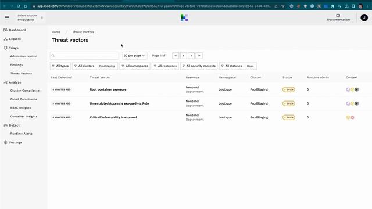The height and width of the screenshot is (209, 372).
Task: Click yellow context icon in Critical Vulnerability row
Action: (348, 117)
